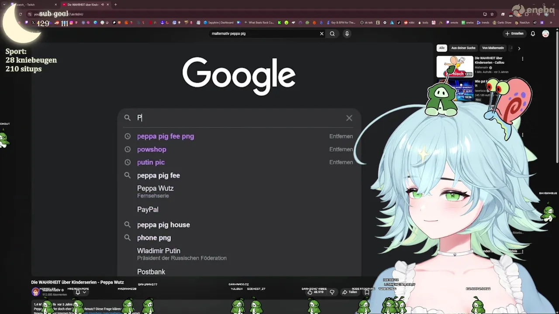Open three-dot menu for Caillou video
559x314 pixels.
pyautogui.click(x=522, y=58)
